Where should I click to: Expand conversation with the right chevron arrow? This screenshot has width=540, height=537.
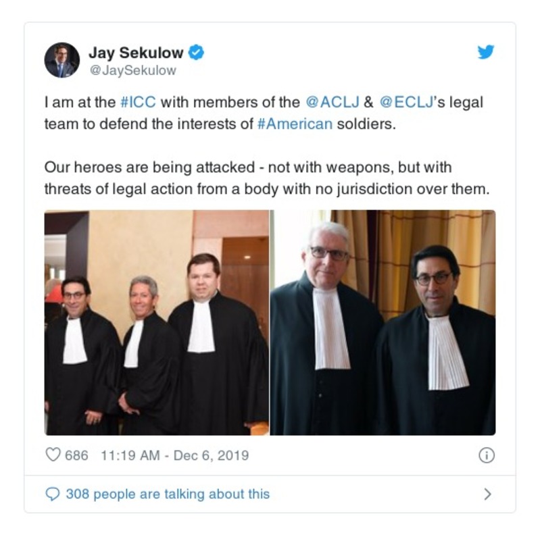click(487, 494)
